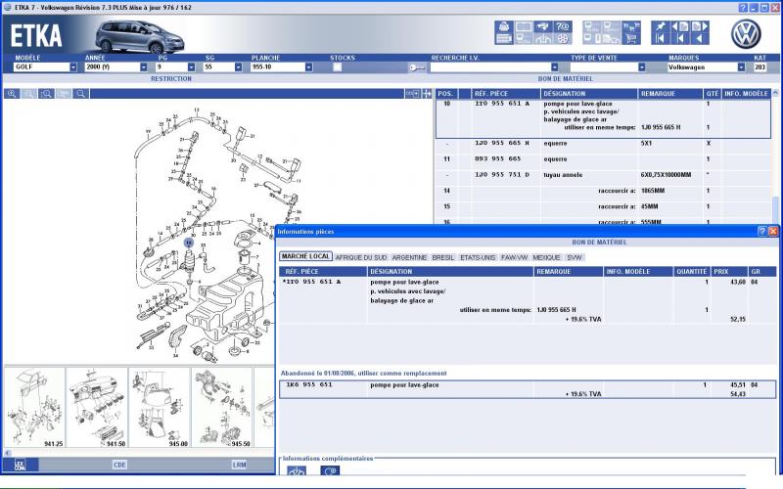Select the replacement part row 1K6 955 651
The width and height of the screenshot is (783, 489).
point(528,389)
